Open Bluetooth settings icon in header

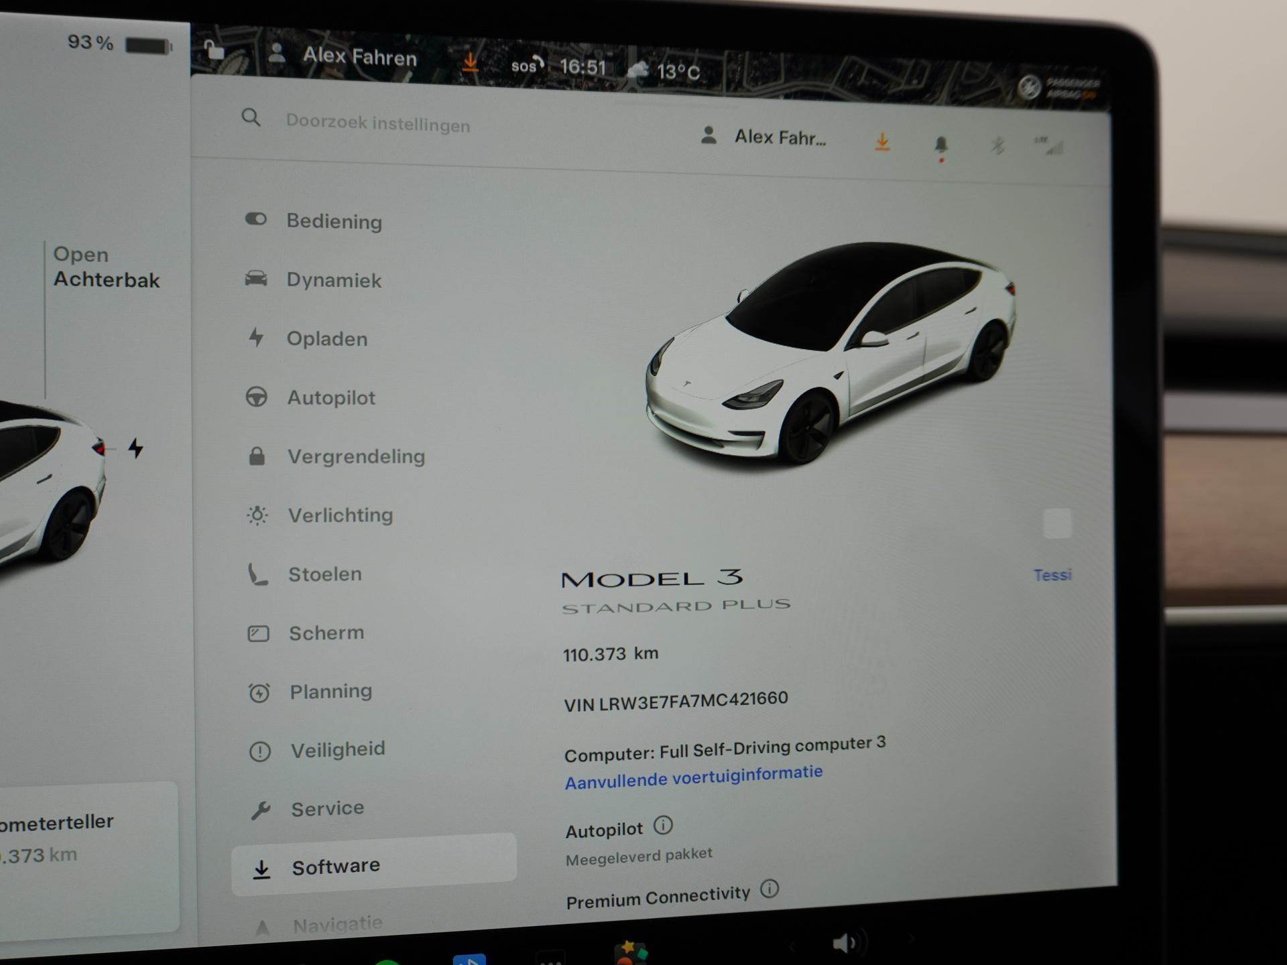click(997, 145)
